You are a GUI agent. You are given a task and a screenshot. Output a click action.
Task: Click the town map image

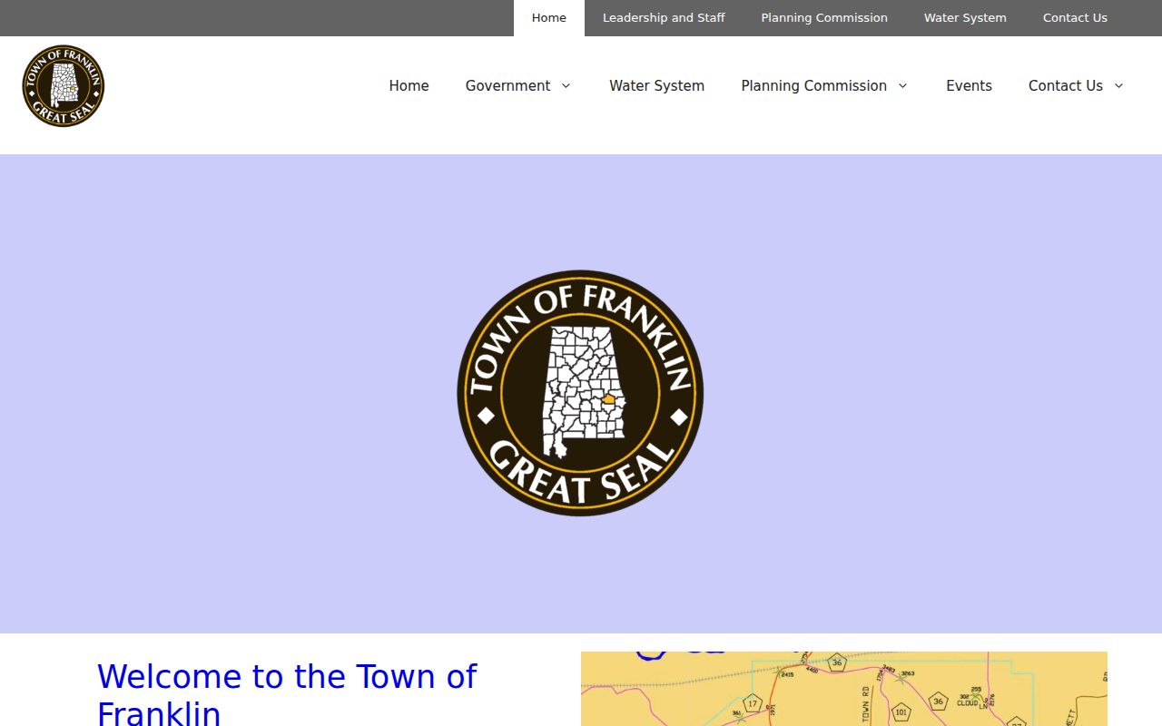click(x=844, y=689)
